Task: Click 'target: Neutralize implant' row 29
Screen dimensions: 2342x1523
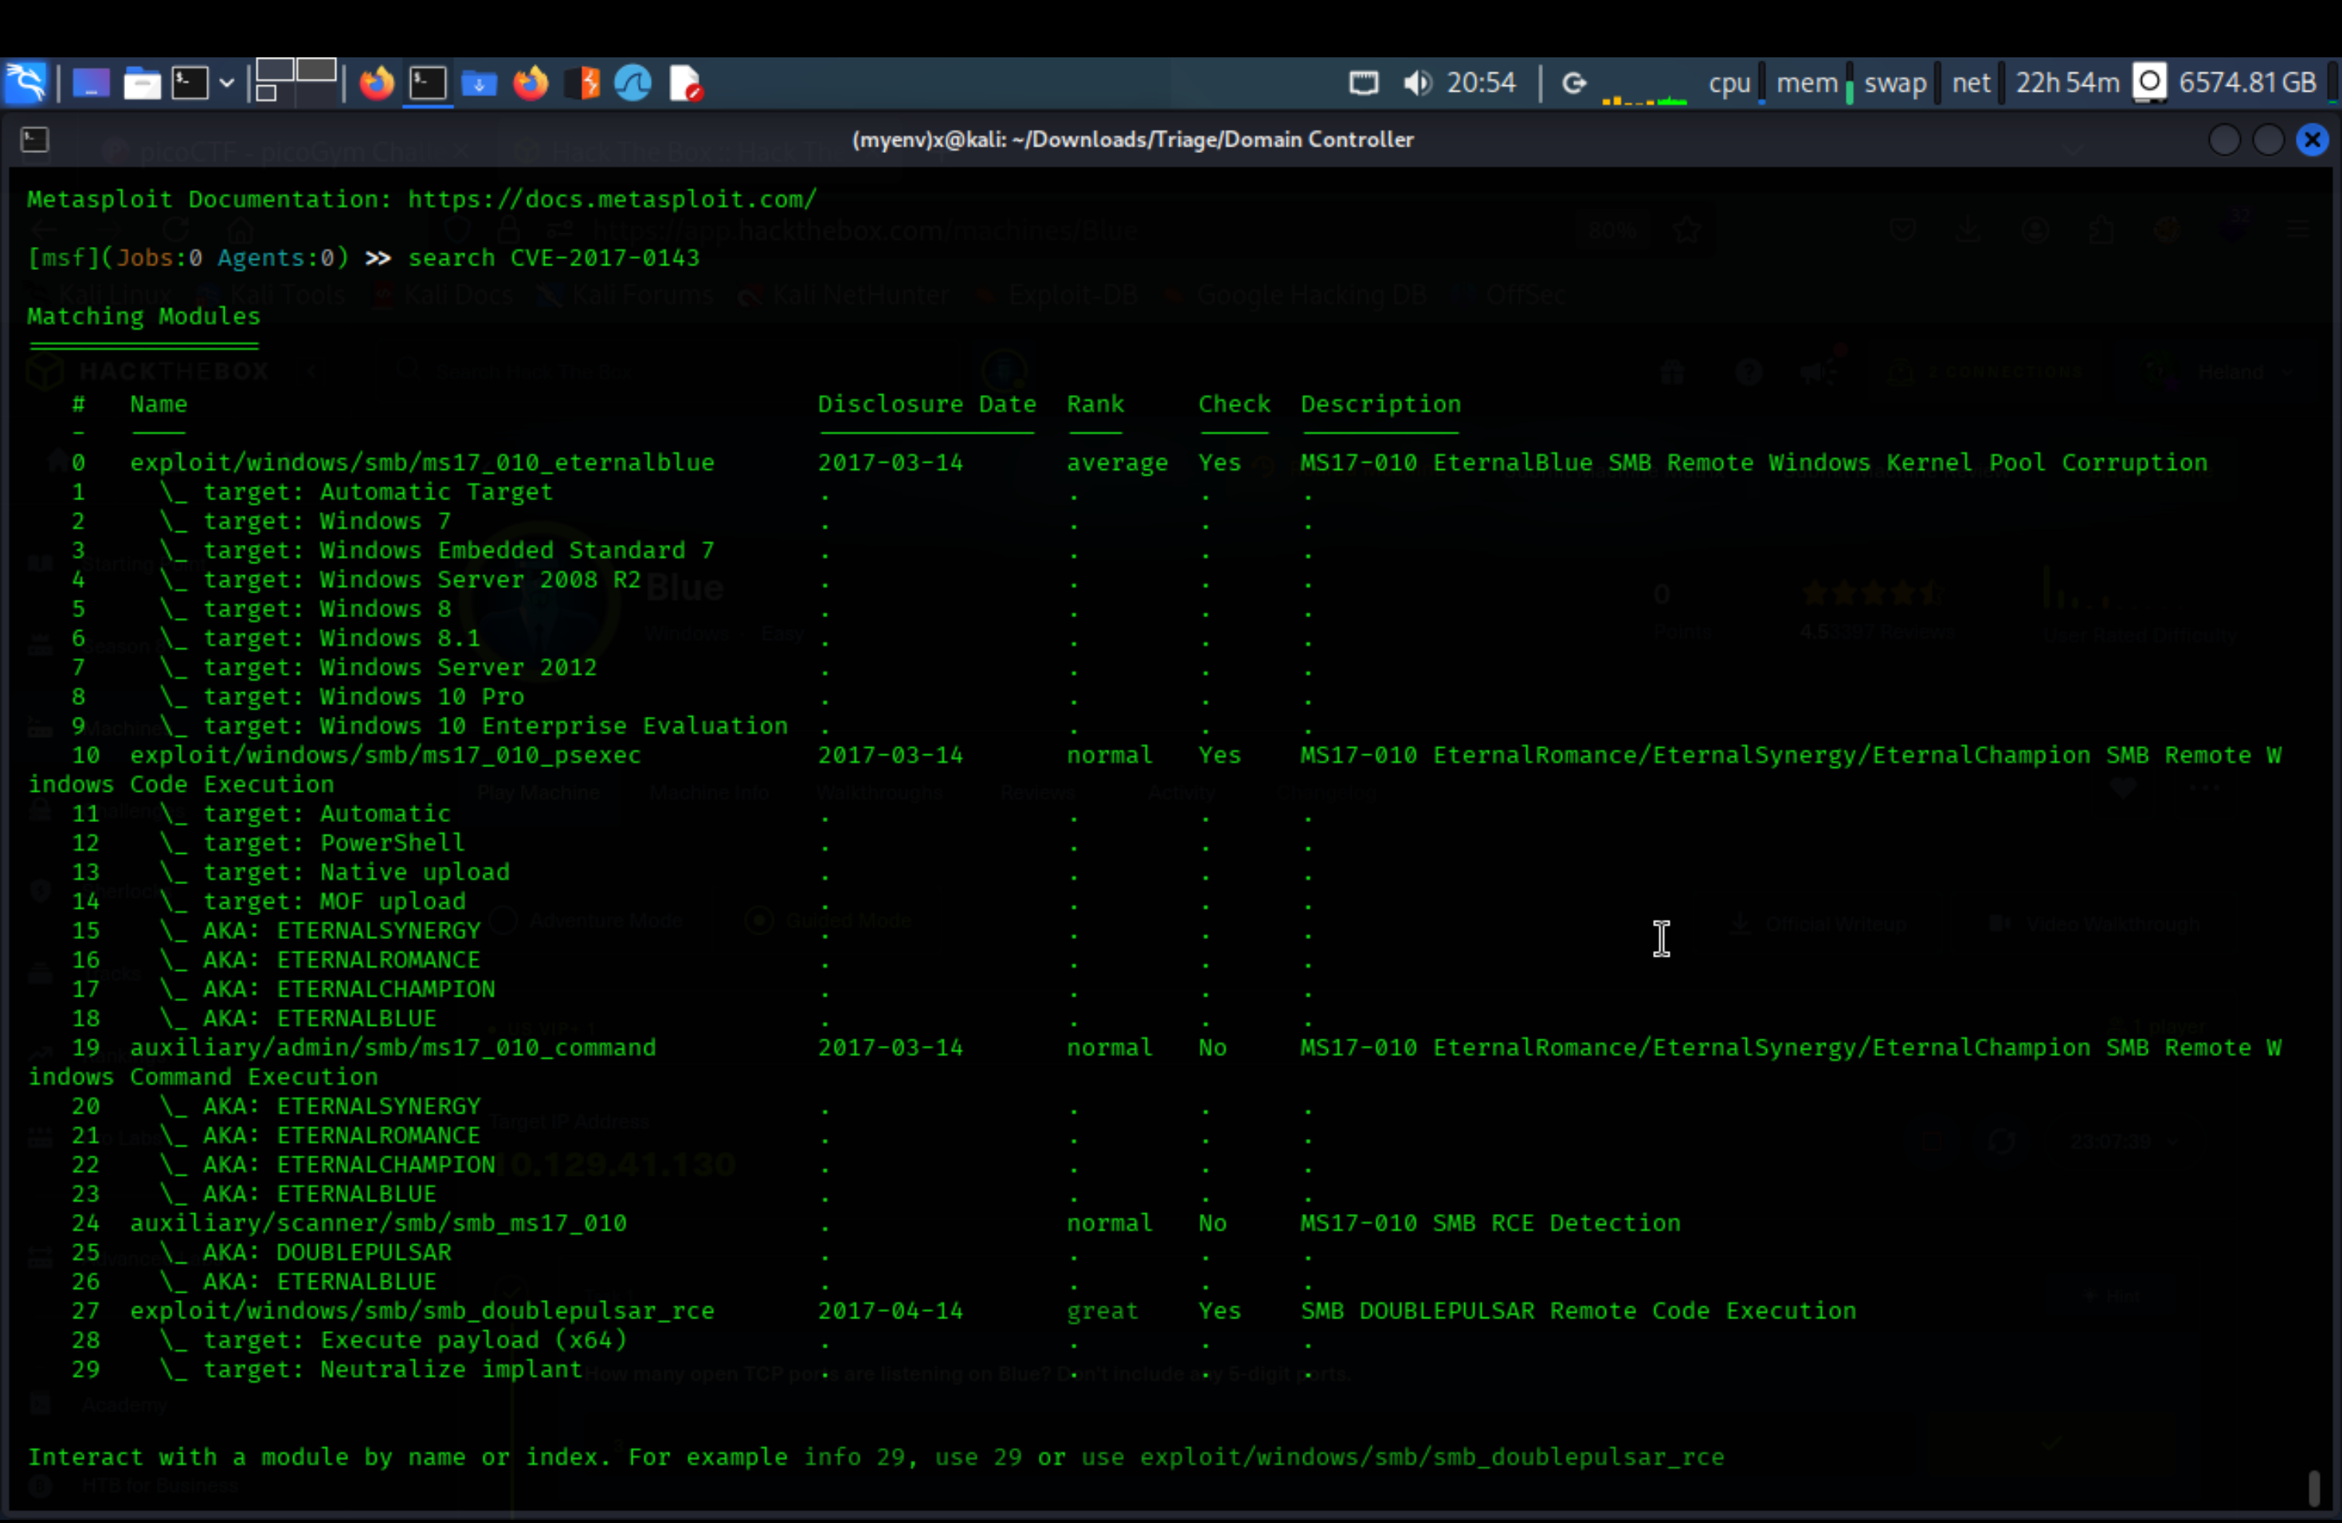Action: pos(393,1369)
